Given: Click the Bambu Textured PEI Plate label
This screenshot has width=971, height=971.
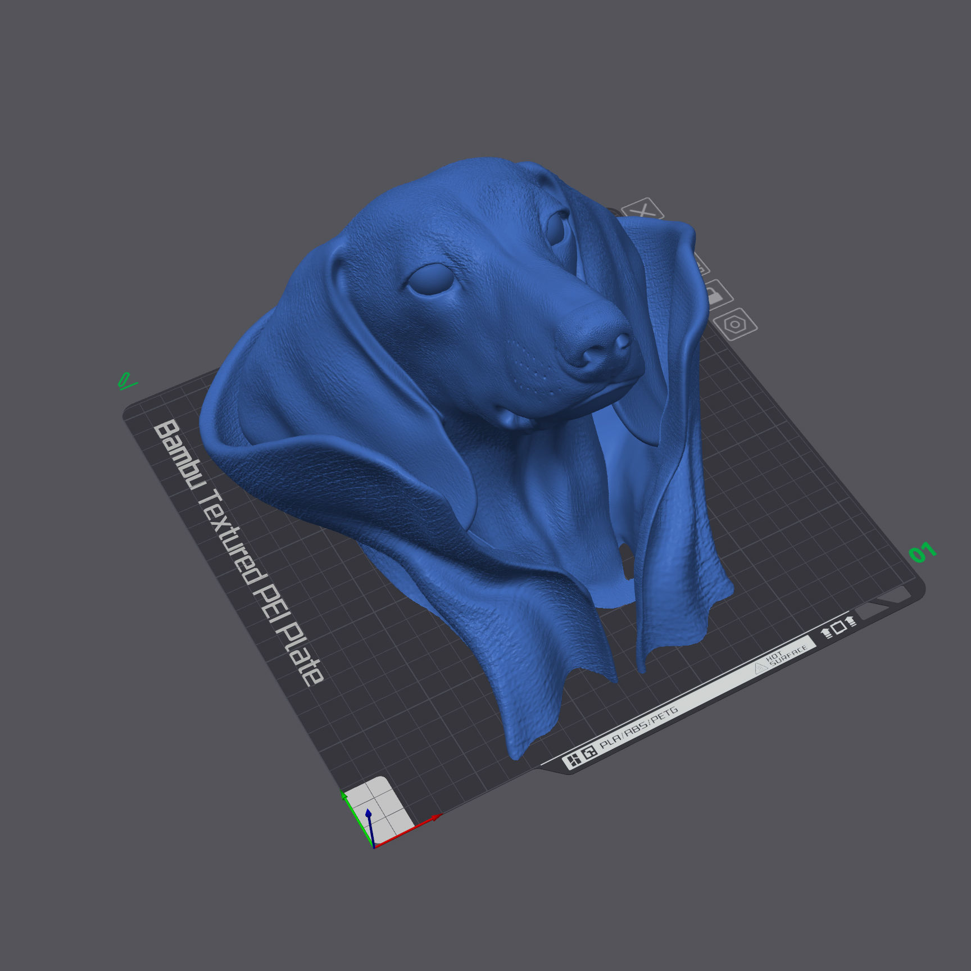Looking at the screenshot, I should pyautogui.click(x=238, y=553).
